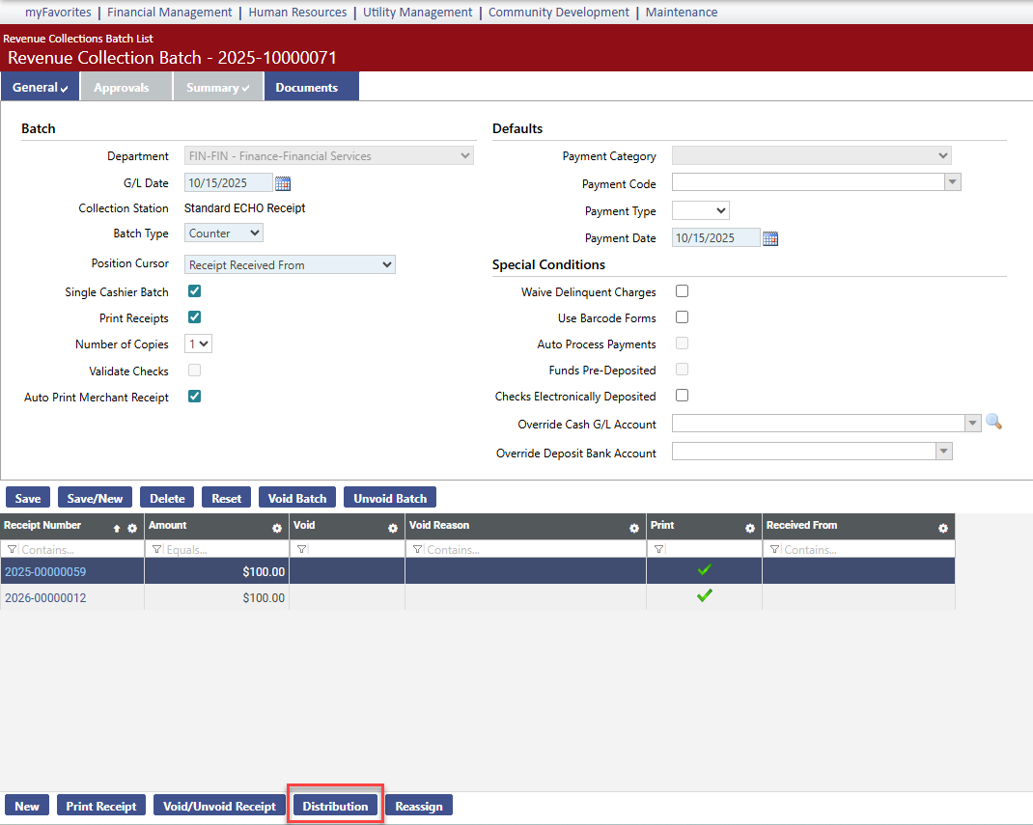The width and height of the screenshot is (1033, 825).
Task: Click the Received From filter input field
Action: 866,549
